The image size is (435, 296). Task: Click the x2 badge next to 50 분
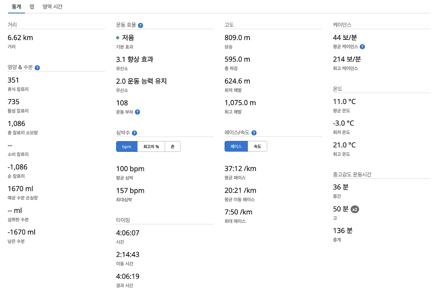(x=355, y=210)
